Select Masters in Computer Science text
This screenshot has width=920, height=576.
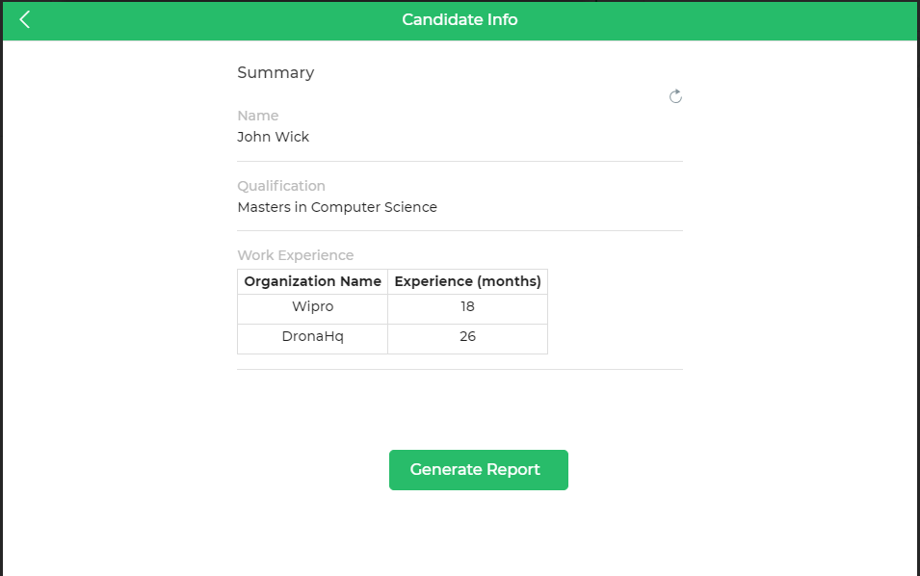pos(337,207)
